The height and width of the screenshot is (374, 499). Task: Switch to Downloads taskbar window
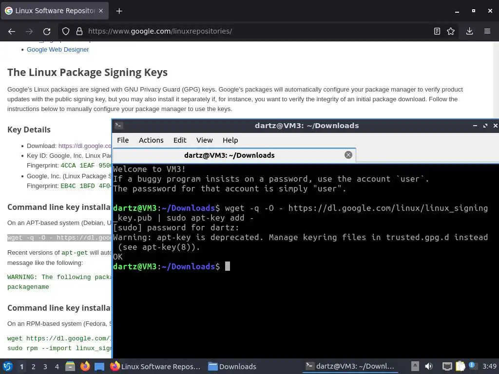point(232,366)
